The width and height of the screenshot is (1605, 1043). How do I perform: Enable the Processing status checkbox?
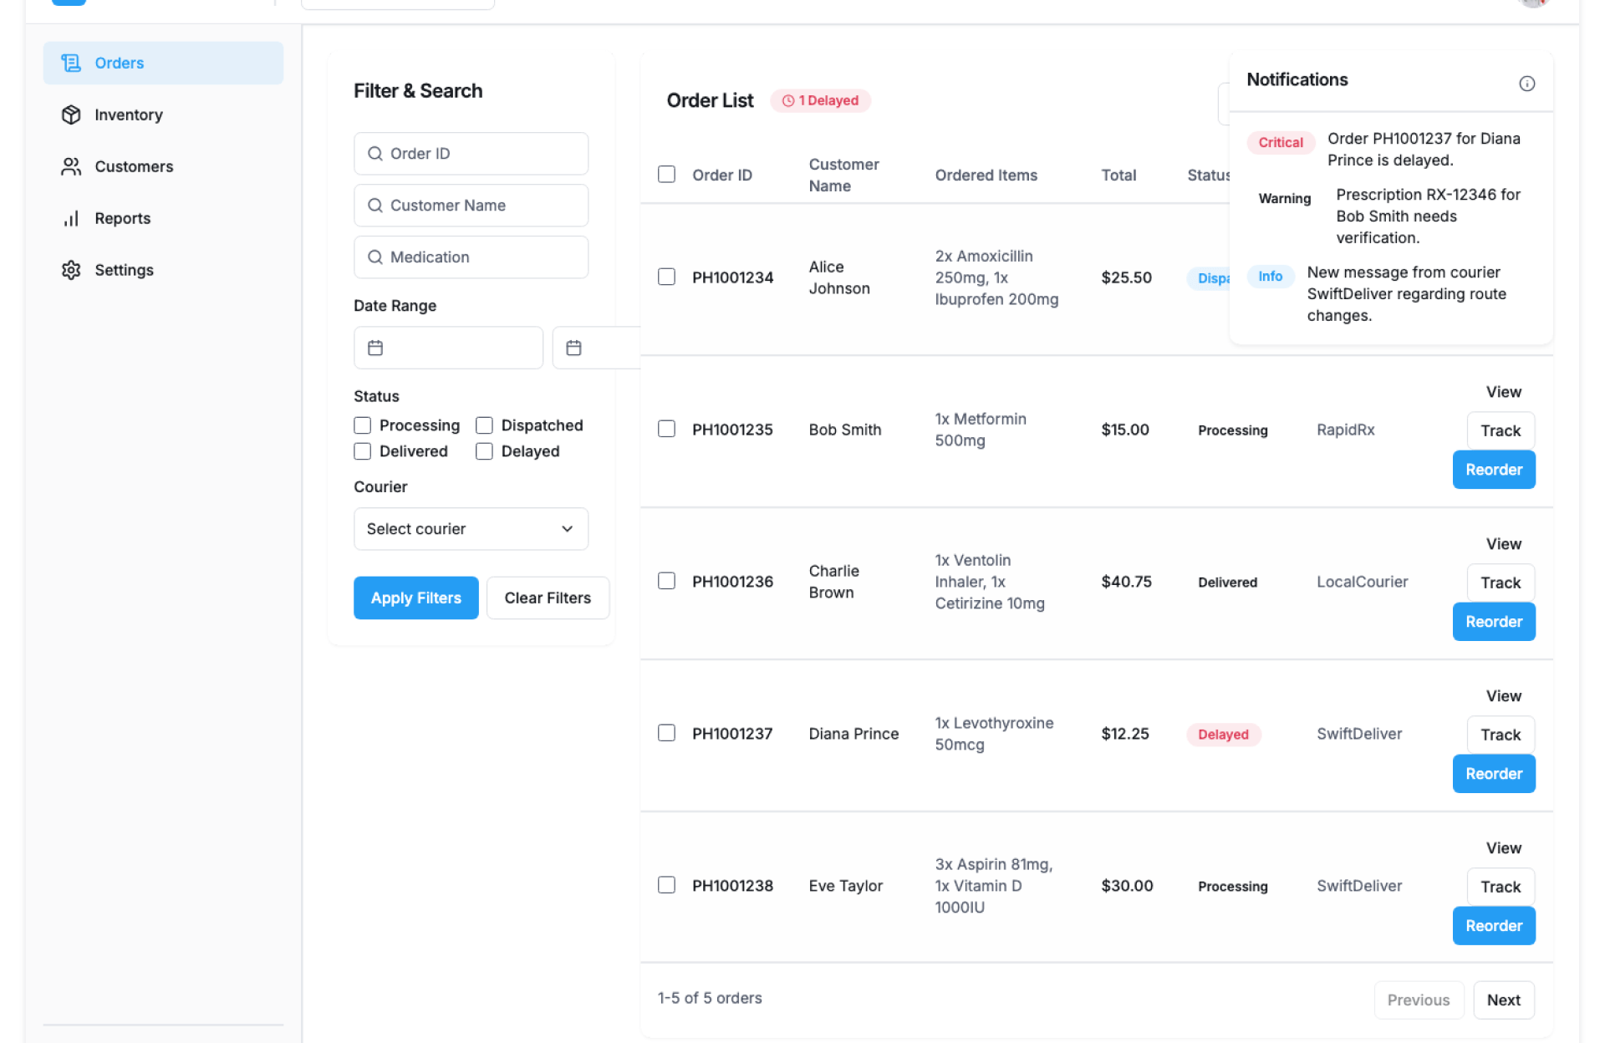point(362,425)
